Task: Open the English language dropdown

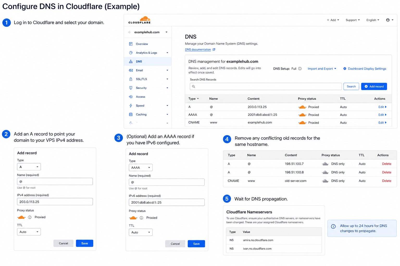Action: (x=373, y=20)
